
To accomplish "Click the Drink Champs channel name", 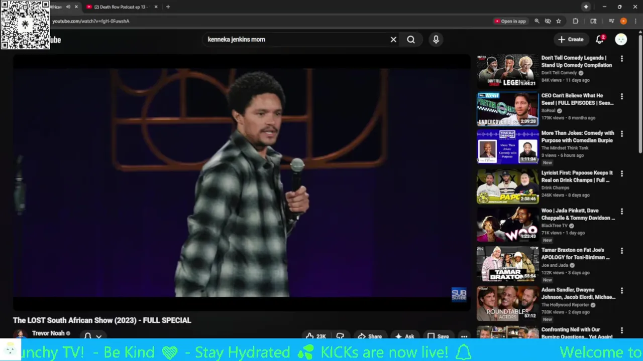I will point(555,188).
